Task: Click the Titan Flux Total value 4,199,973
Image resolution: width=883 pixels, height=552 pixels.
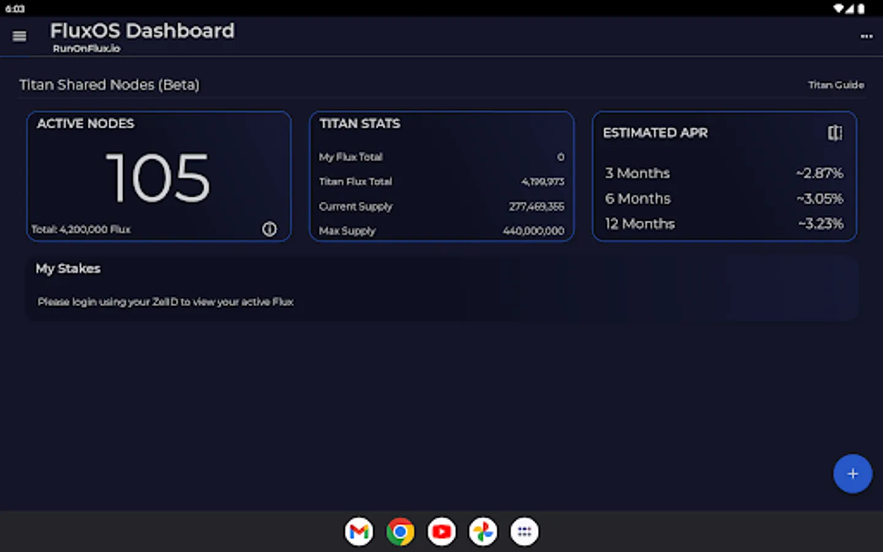Action: coord(543,182)
